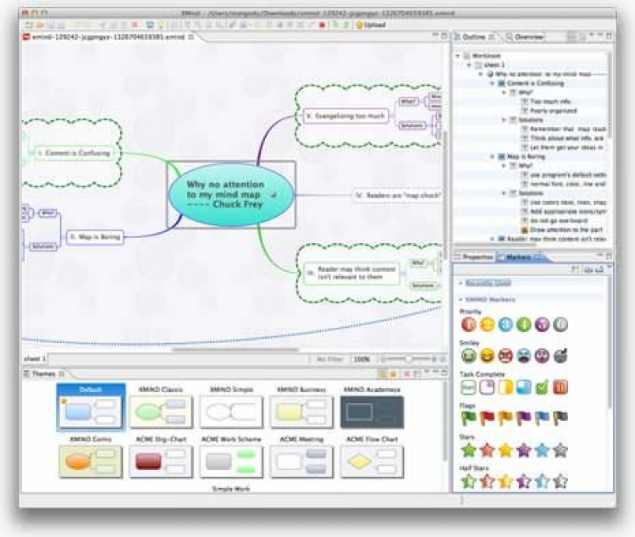Viewport: 635px width, 537px height.
Task: Collapse Map is Boring in Outline
Action: [x=493, y=157]
